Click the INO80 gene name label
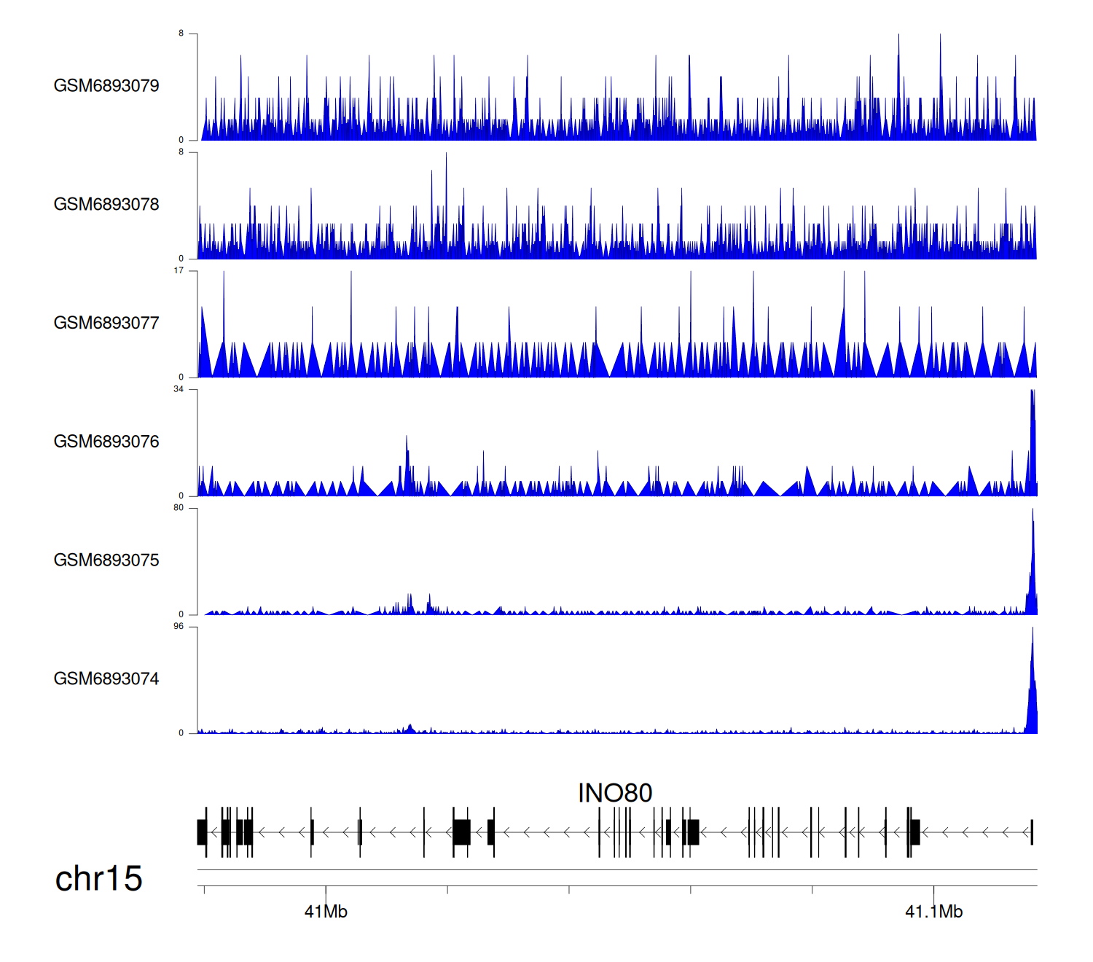The image size is (1093, 962). [614, 793]
